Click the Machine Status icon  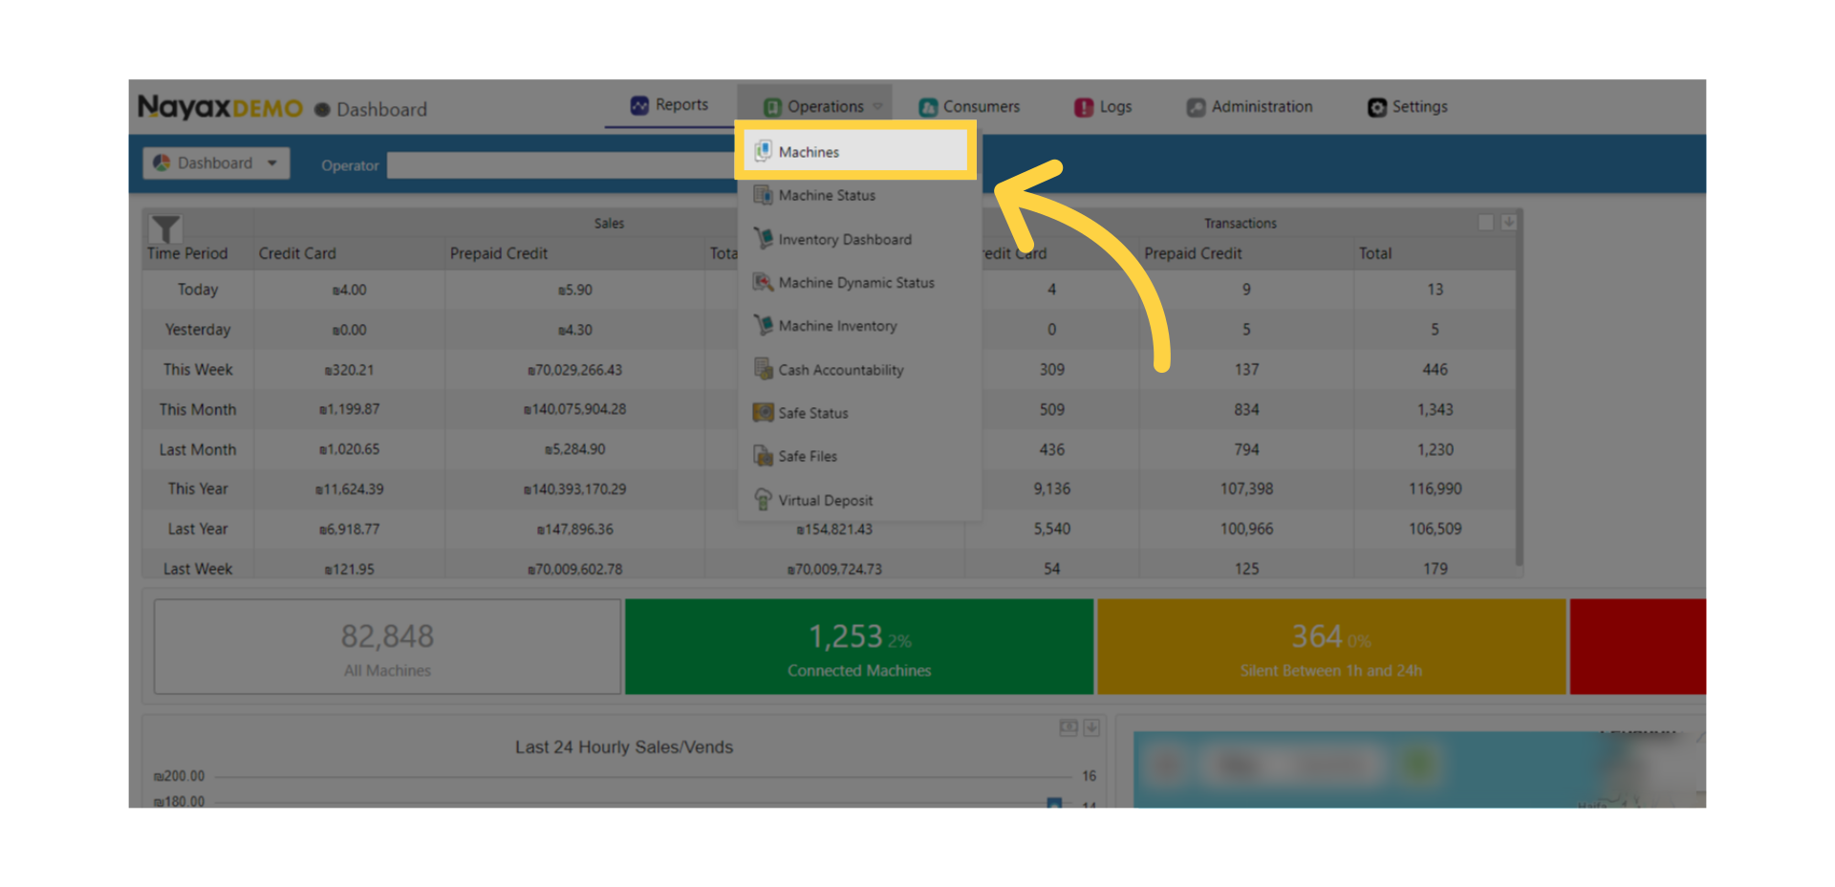click(x=763, y=194)
